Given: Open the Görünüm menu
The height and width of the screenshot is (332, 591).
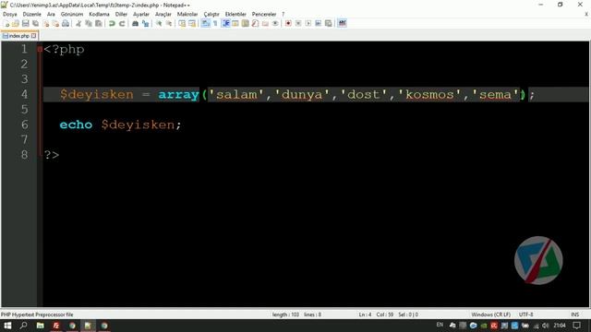Looking at the screenshot, I should pos(72,14).
